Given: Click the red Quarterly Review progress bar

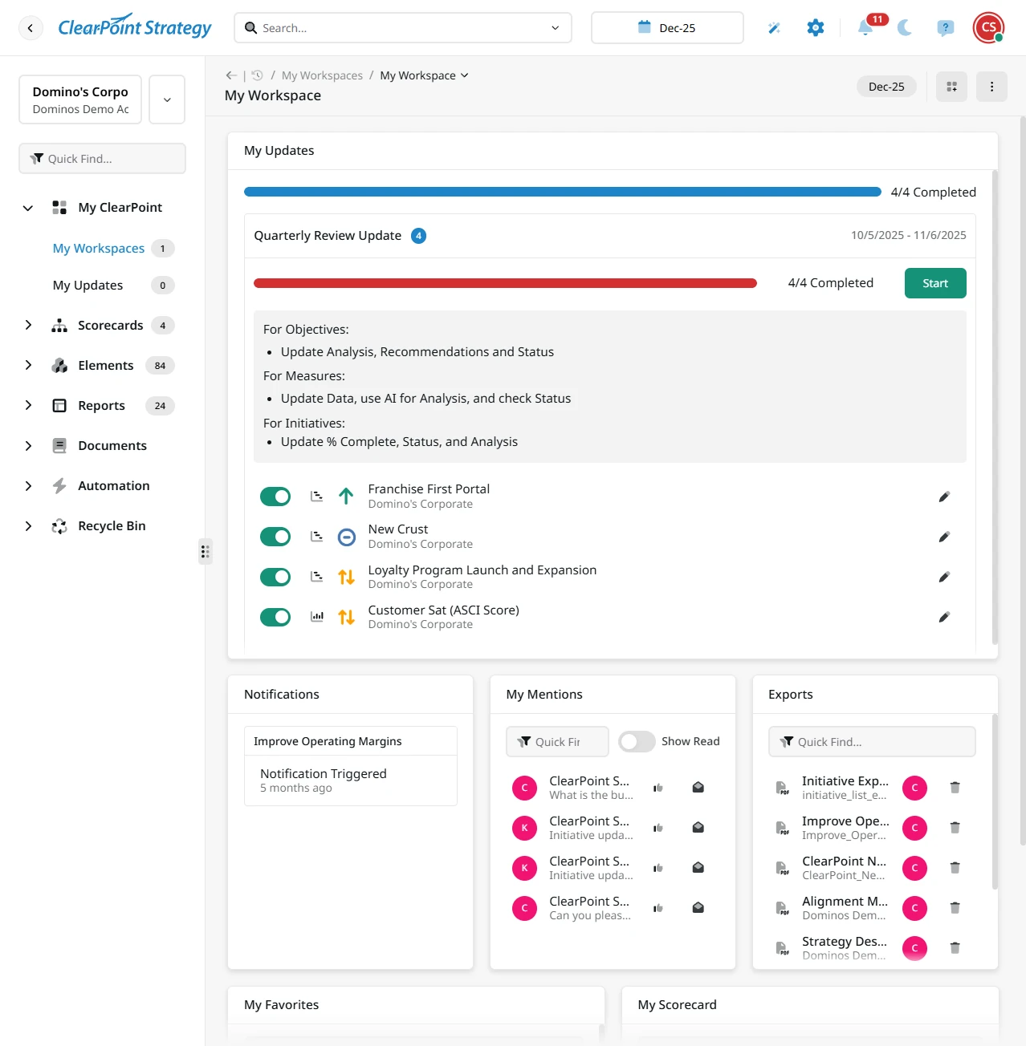Looking at the screenshot, I should pyautogui.click(x=505, y=283).
